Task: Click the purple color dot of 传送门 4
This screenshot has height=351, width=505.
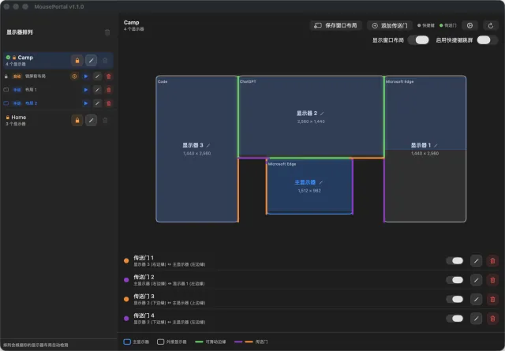Action: (126, 319)
